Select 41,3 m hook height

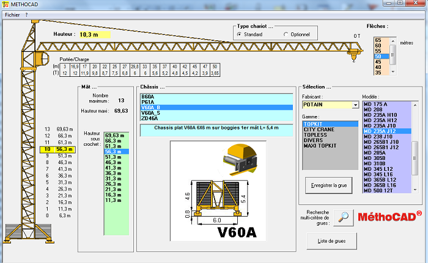pyautogui.click(x=117, y=168)
